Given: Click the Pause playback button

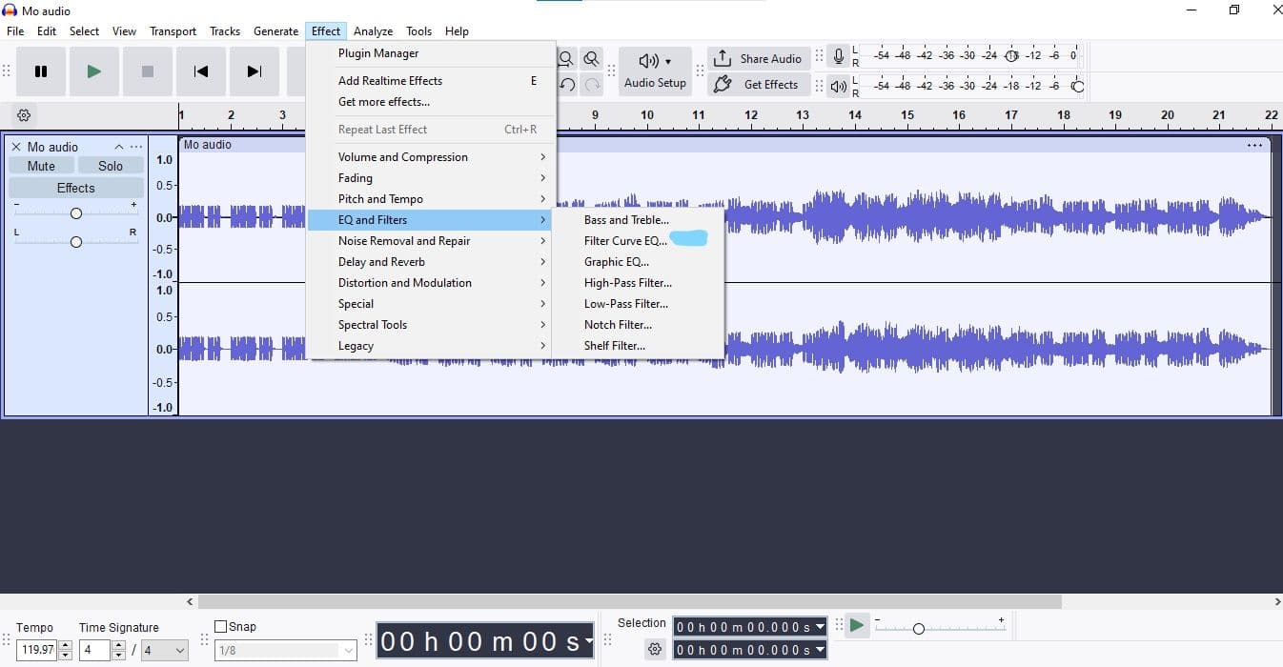Looking at the screenshot, I should [41, 71].
